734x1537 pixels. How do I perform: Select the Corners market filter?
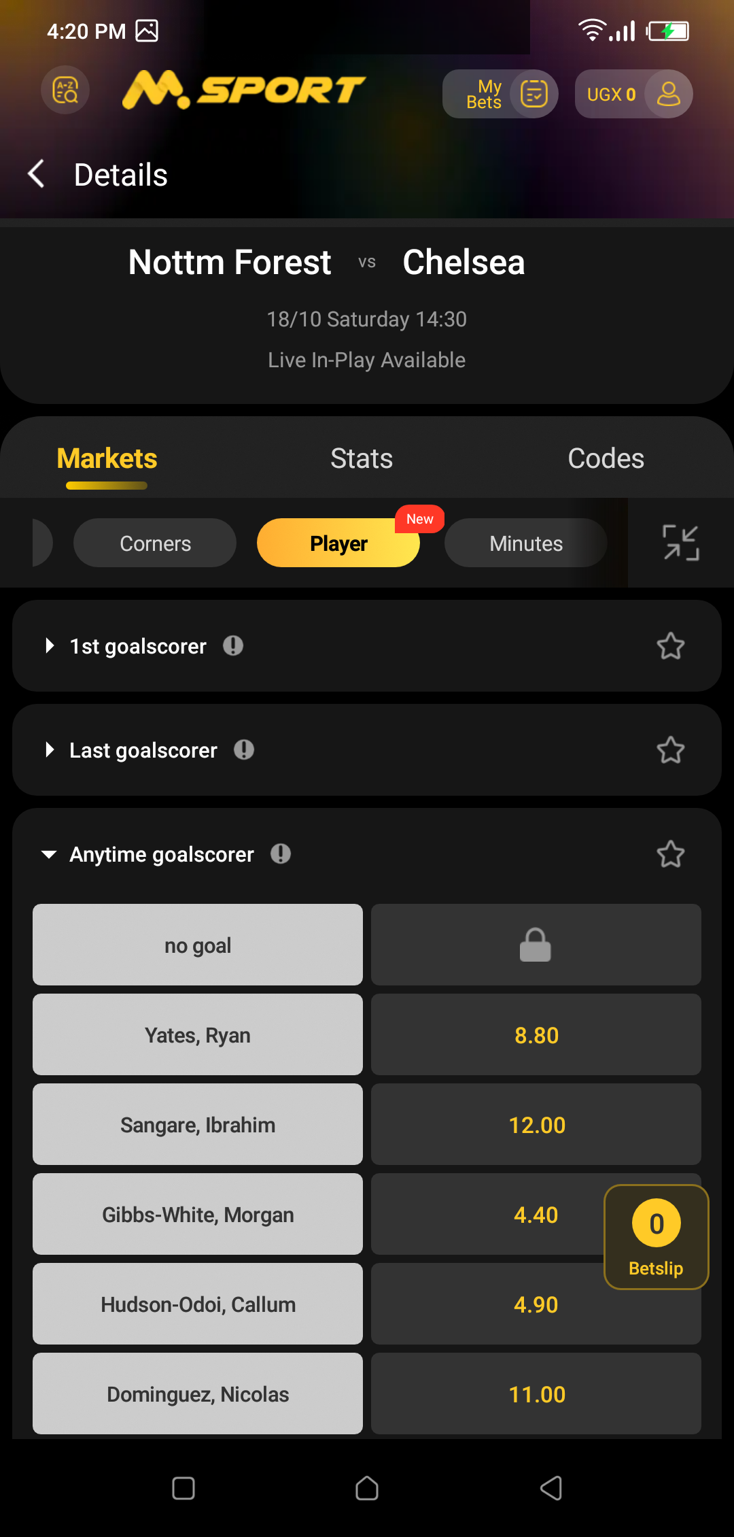[x=155, y=543]
